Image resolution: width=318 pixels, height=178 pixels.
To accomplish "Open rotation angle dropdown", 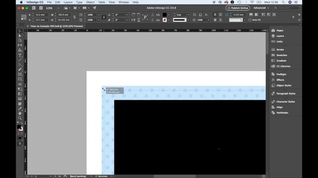I will [127, 15].
